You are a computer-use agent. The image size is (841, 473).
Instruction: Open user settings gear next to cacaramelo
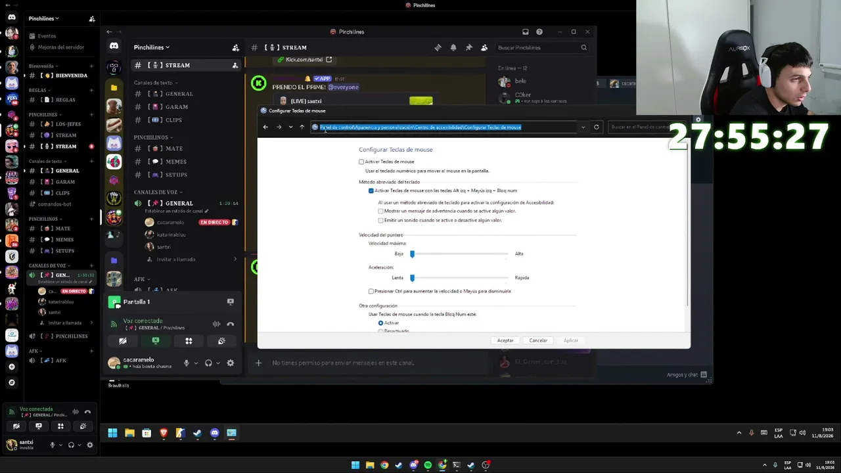[230, 363]
